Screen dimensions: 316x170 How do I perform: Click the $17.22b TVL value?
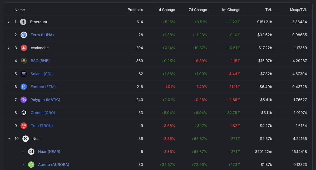pos(266,48)
